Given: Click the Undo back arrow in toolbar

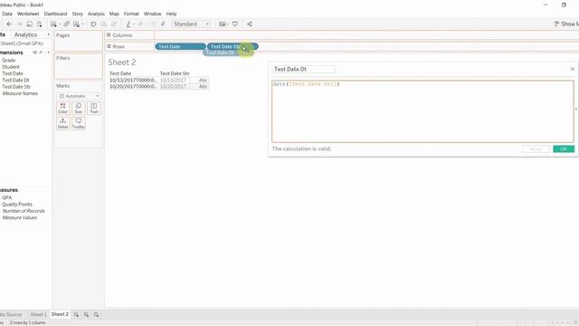Looking at the screenshot, I should tap(9, 24).
